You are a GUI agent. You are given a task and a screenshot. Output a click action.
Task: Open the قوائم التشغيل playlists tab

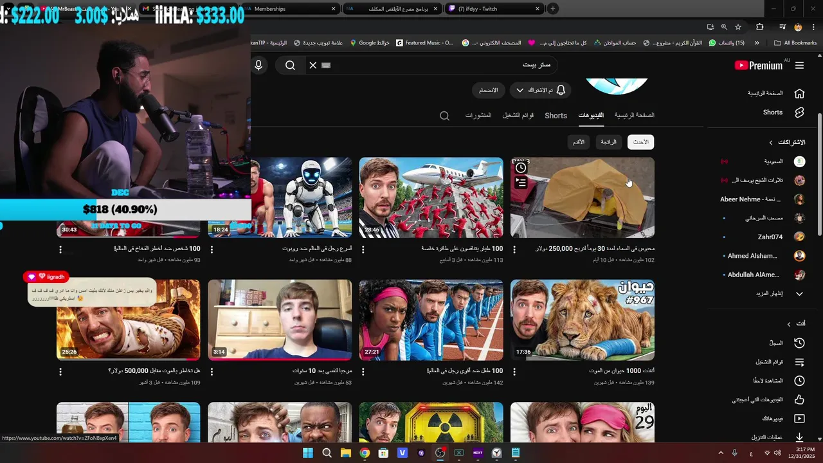point(518,115)
